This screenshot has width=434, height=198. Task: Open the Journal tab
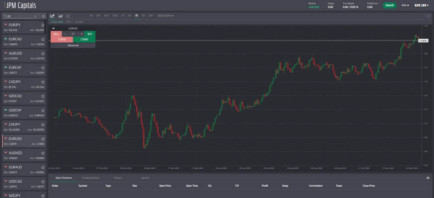[145, 178]
